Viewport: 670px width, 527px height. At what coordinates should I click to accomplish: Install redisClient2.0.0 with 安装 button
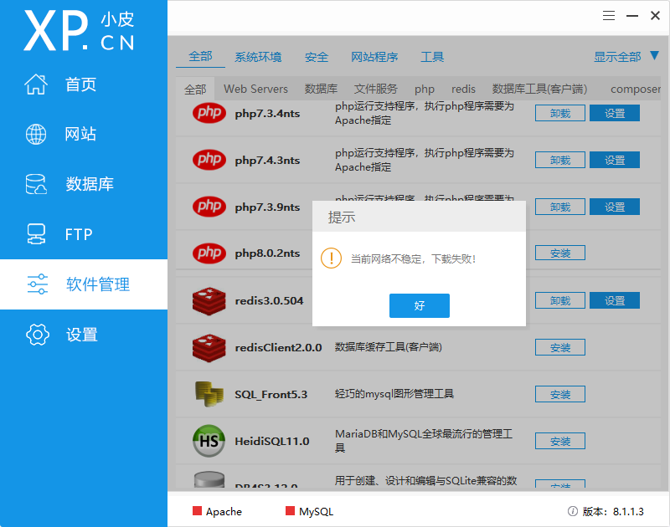click(560, 347)
